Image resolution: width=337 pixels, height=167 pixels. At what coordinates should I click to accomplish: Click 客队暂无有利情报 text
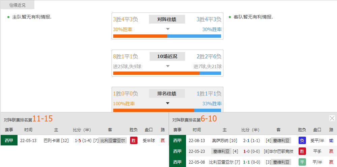pyautogui.click(x=253, y=17)
